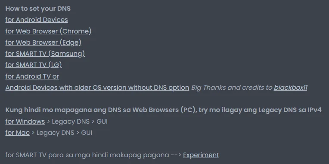Follow the SMART TV (LG) link
329x164 pixels.
34,65
